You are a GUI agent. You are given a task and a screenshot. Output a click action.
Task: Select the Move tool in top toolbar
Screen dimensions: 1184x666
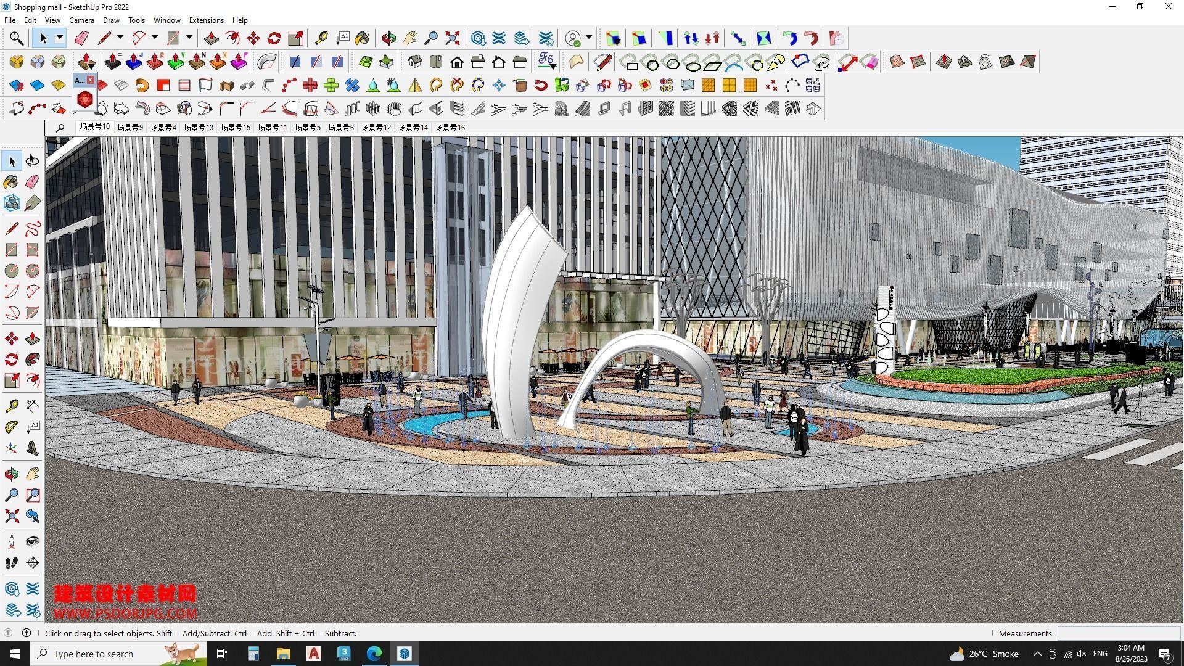pos(253,38)
